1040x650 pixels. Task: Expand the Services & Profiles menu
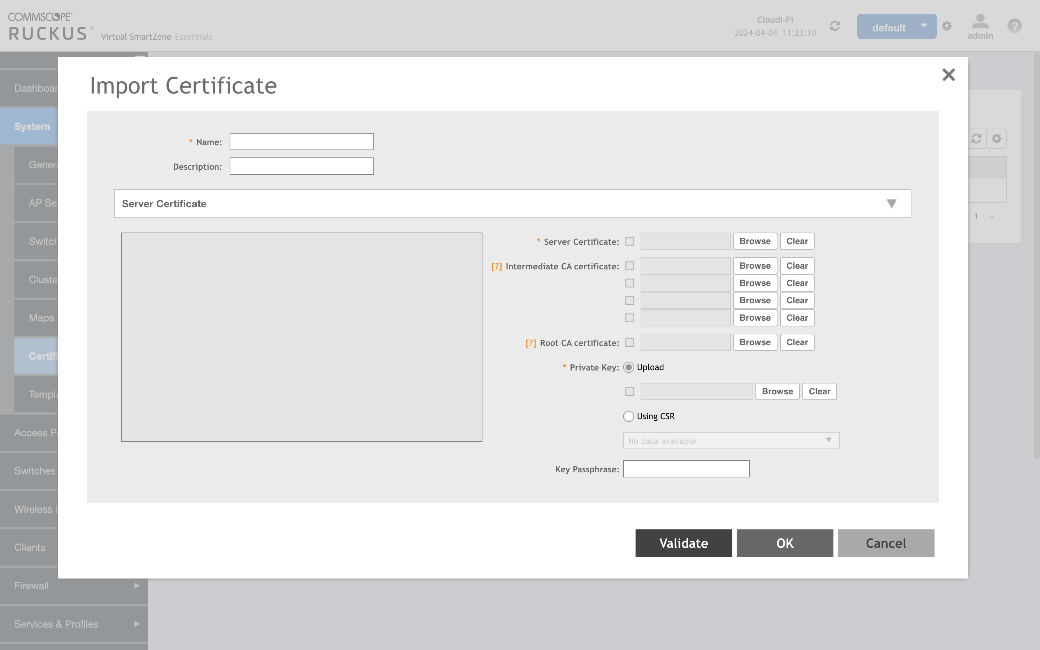[x=56, y=623]
